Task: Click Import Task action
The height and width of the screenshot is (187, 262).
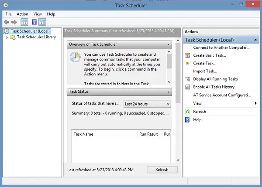Action: click(x=205, y=71)
